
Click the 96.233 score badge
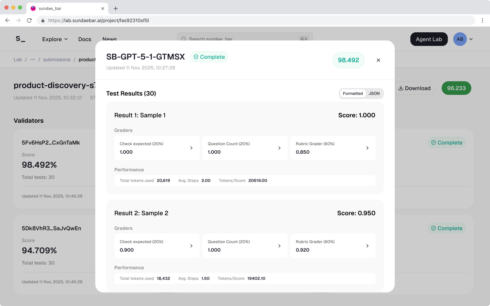click(456, 88)
